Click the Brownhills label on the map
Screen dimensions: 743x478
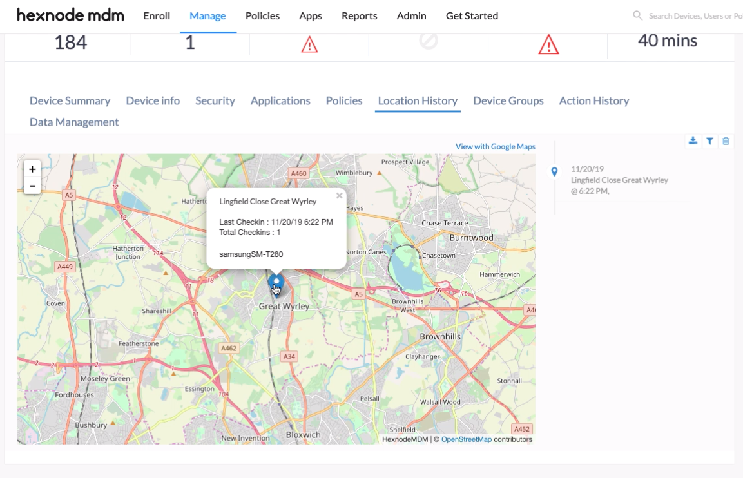(x=440, y=336)
